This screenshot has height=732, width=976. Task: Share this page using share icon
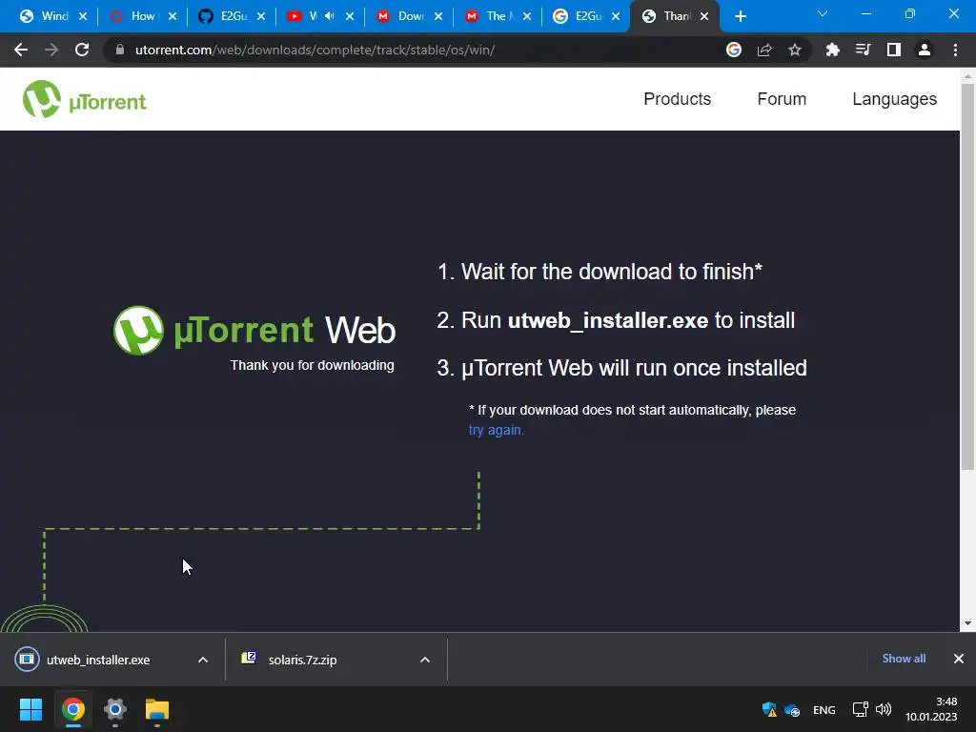pos(764,50)
